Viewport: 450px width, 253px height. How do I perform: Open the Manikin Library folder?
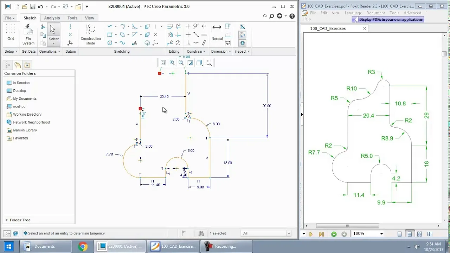(x=22, y=130)
